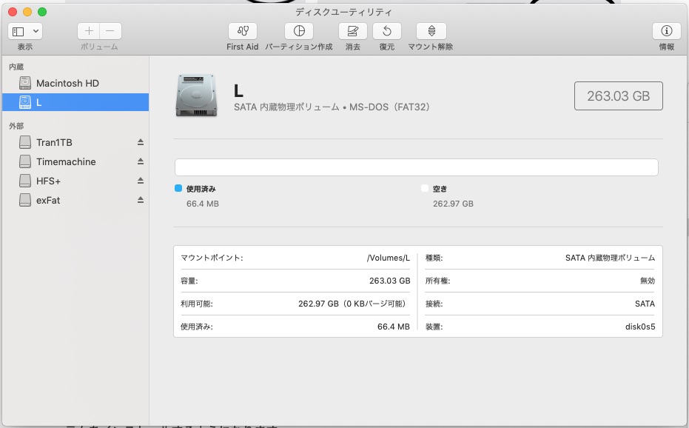Click the 使用済み legend label
689x428 pixels.
pyautogui.click(x=201, y=189)
